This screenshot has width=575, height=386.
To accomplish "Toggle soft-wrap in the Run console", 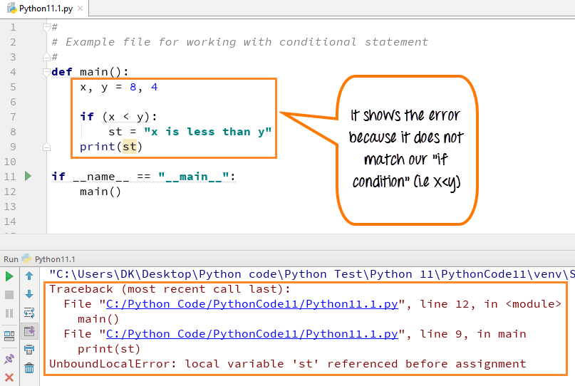I will pos(29,313).
